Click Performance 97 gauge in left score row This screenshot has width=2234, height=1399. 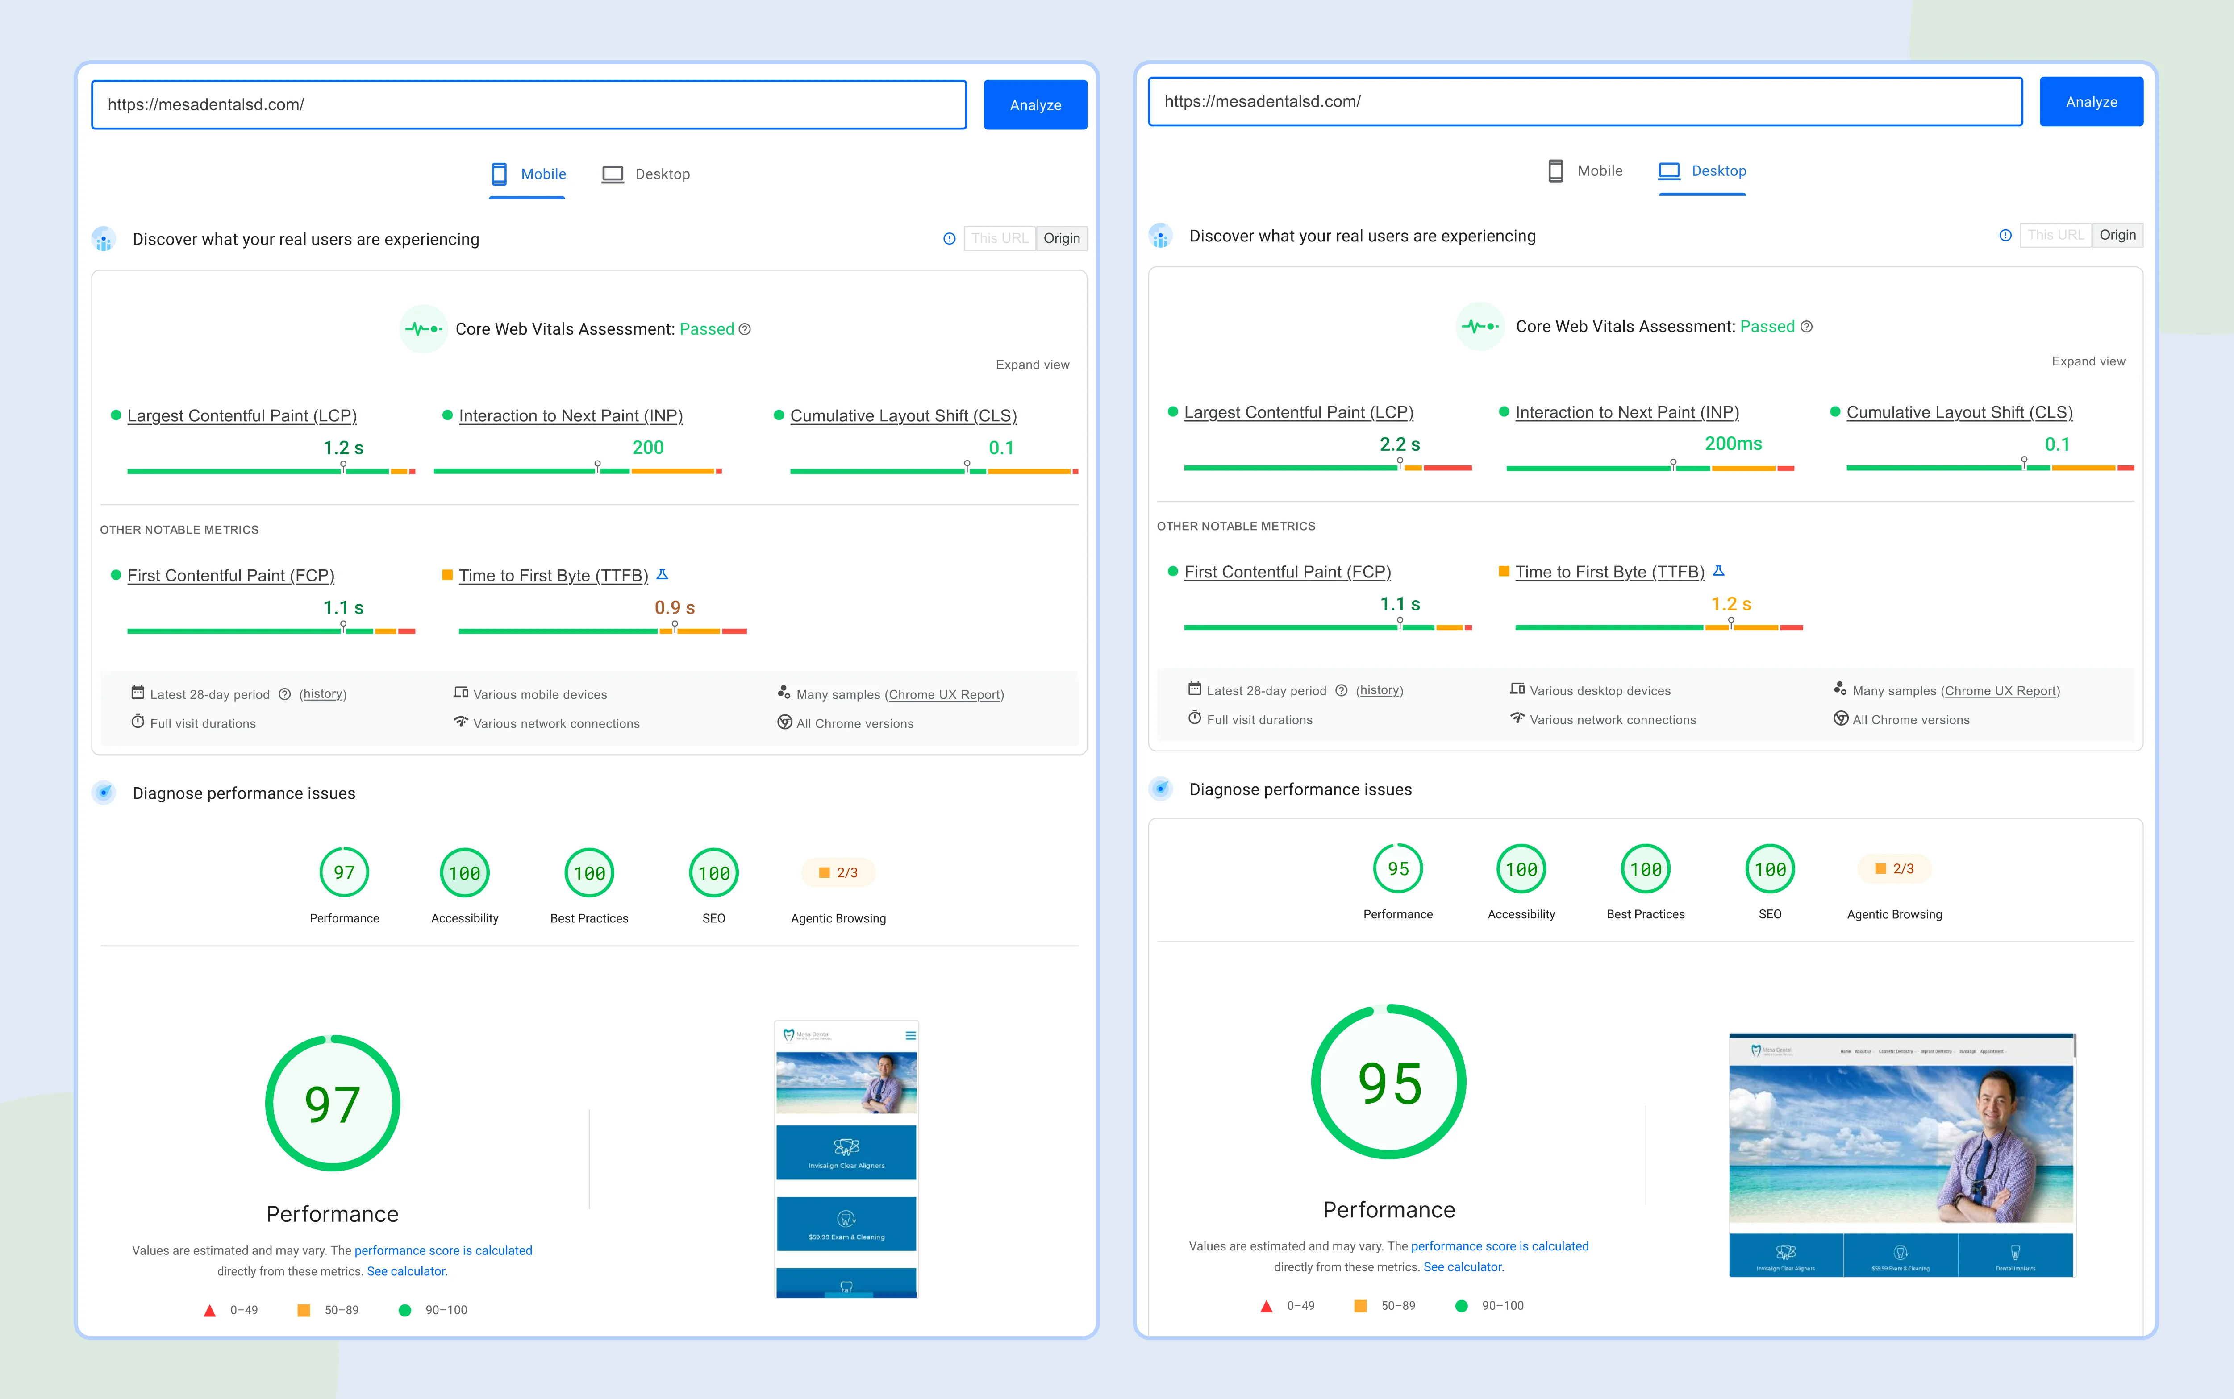click(344, 872)
